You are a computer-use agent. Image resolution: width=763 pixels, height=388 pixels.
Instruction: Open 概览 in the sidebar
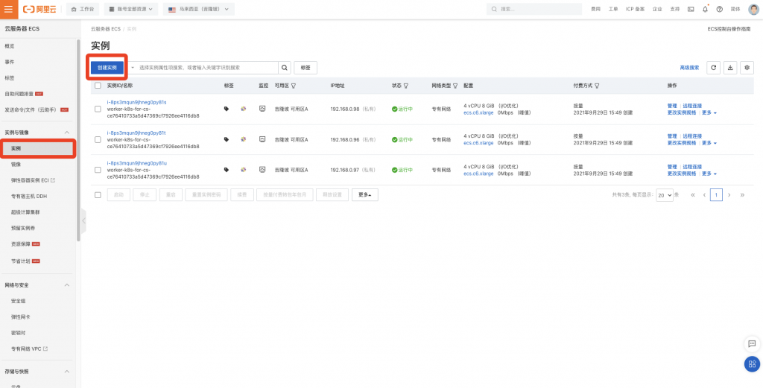(10, 45)
